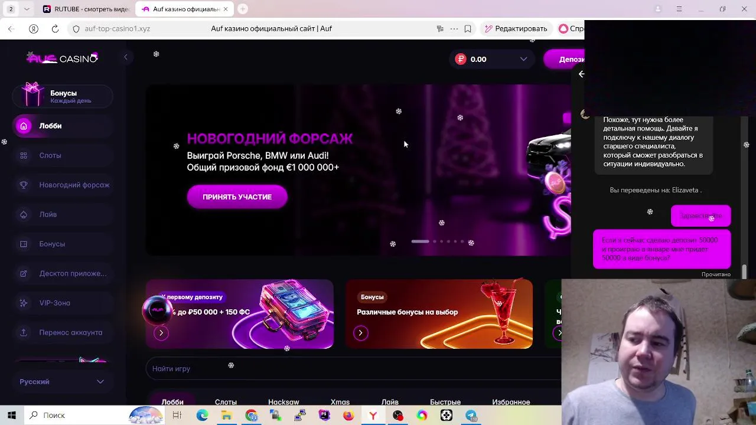
Task: Click 'Вы переведены на: Elizaveta' text
Action: (656, 190)
